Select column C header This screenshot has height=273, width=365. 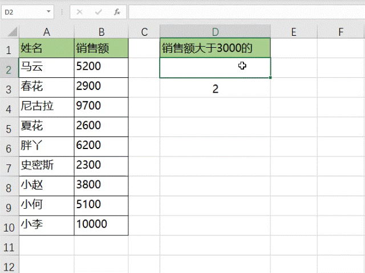(144, 32)
